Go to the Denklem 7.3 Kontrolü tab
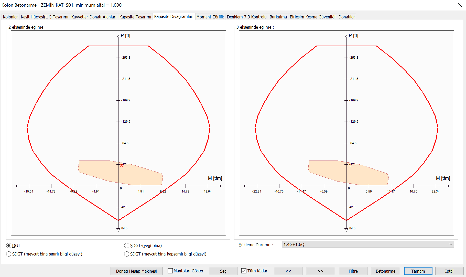Viewport: 466px width, 277px height. tap(247, 17)
